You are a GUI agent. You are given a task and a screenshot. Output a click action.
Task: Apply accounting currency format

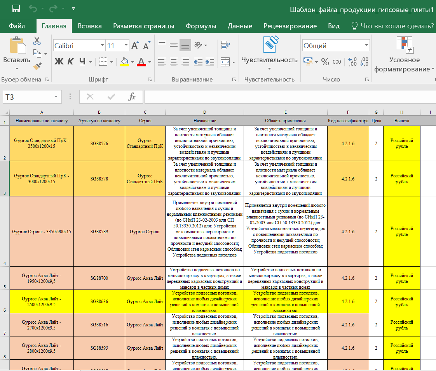(x=308, y=62)
